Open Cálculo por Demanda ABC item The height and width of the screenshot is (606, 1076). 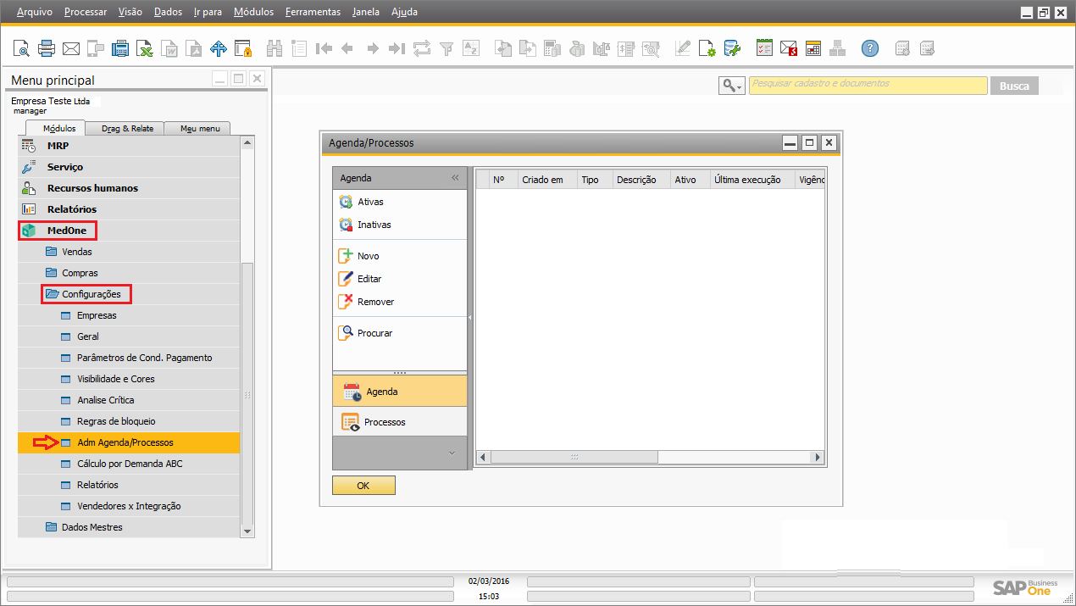(129, 464)
